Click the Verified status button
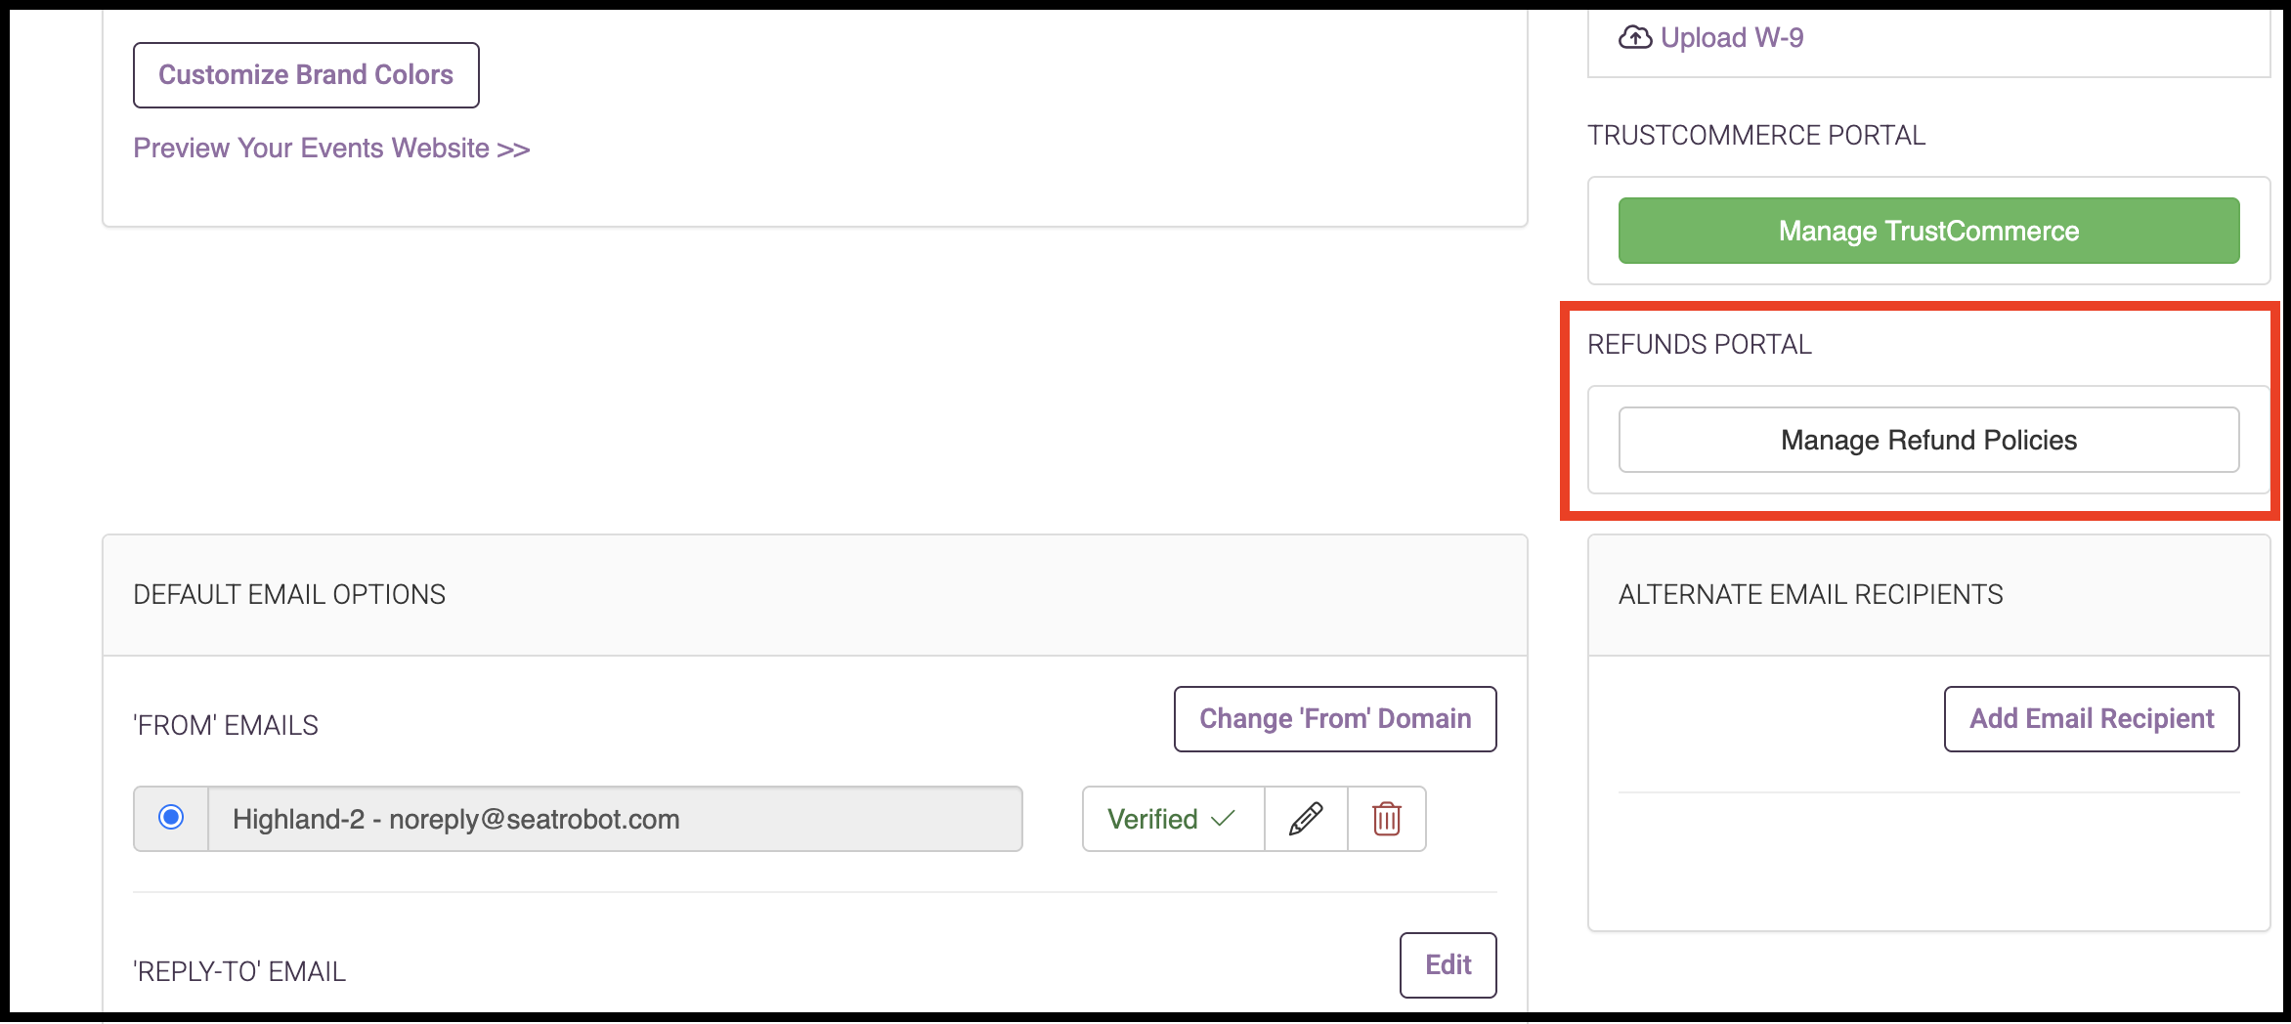This screenshot has height=1024, width=2291. 1173,819
